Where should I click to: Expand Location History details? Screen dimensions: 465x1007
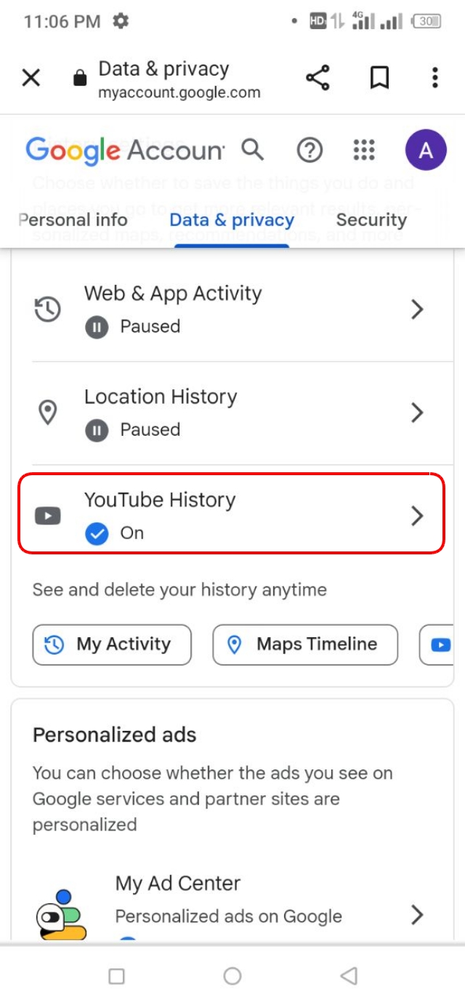[418, 413]
